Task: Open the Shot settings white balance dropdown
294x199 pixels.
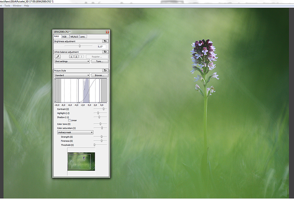Action: coord(72,61)
